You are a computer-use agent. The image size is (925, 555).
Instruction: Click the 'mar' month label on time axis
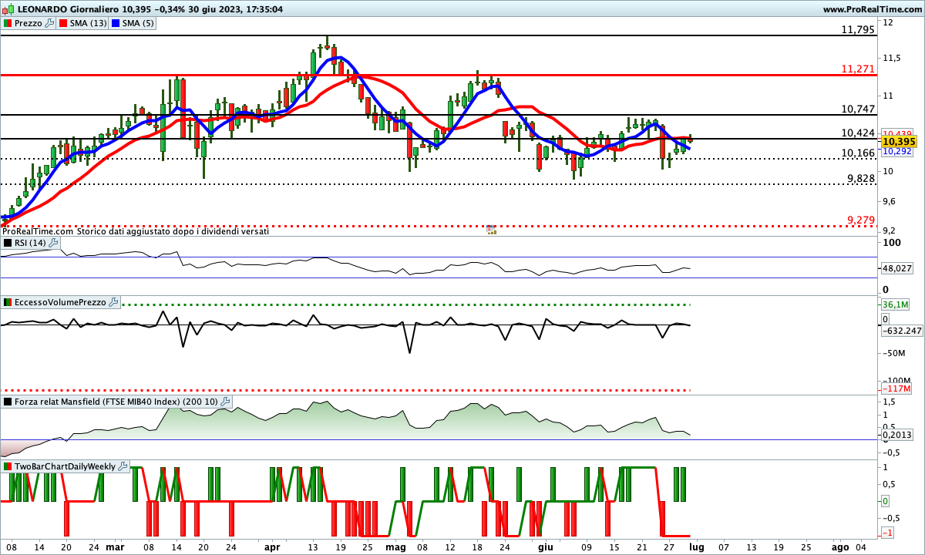click(115, 547)
